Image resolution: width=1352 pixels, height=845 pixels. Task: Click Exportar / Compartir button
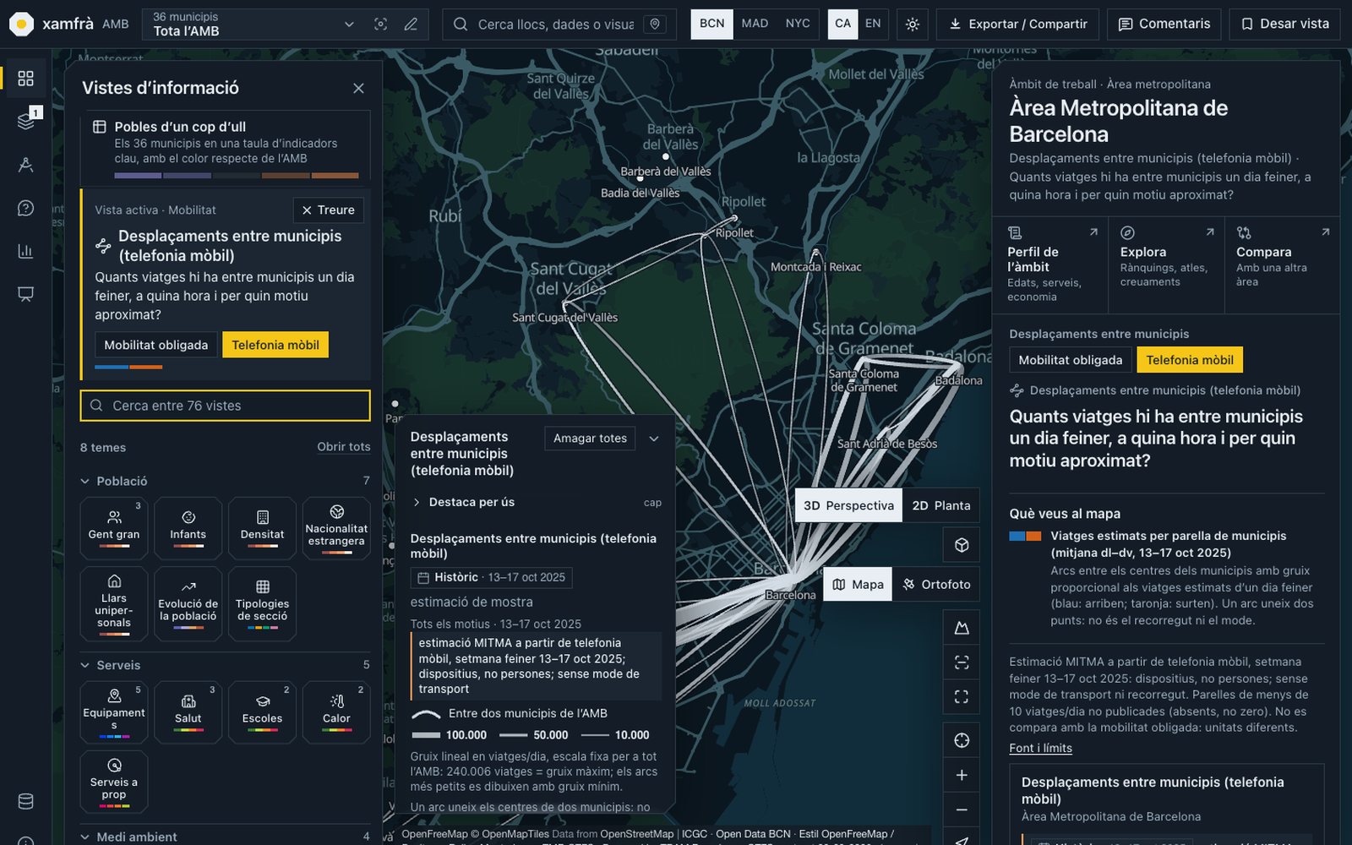[1017, 25]
